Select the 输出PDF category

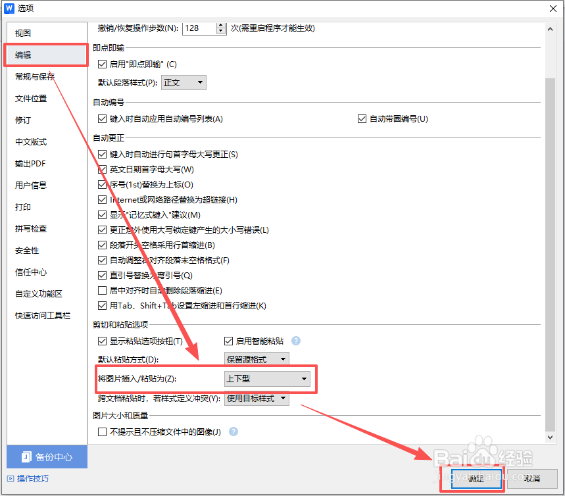point(47,163)
